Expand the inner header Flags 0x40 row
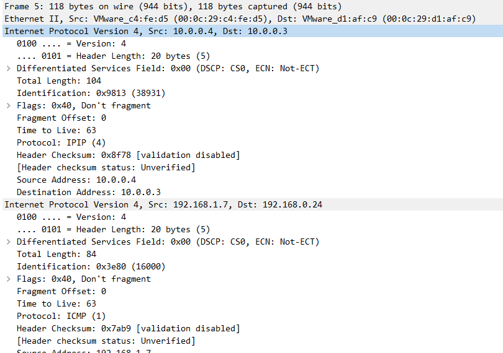Image resolution: width=503 pixels, height=353 pixels. [x=9, y=279]
